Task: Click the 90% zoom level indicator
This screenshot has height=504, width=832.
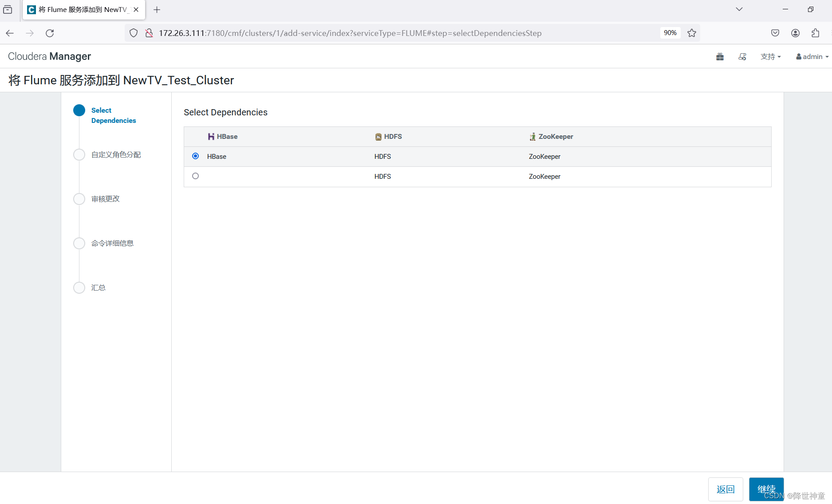Action: pos(670,33)
